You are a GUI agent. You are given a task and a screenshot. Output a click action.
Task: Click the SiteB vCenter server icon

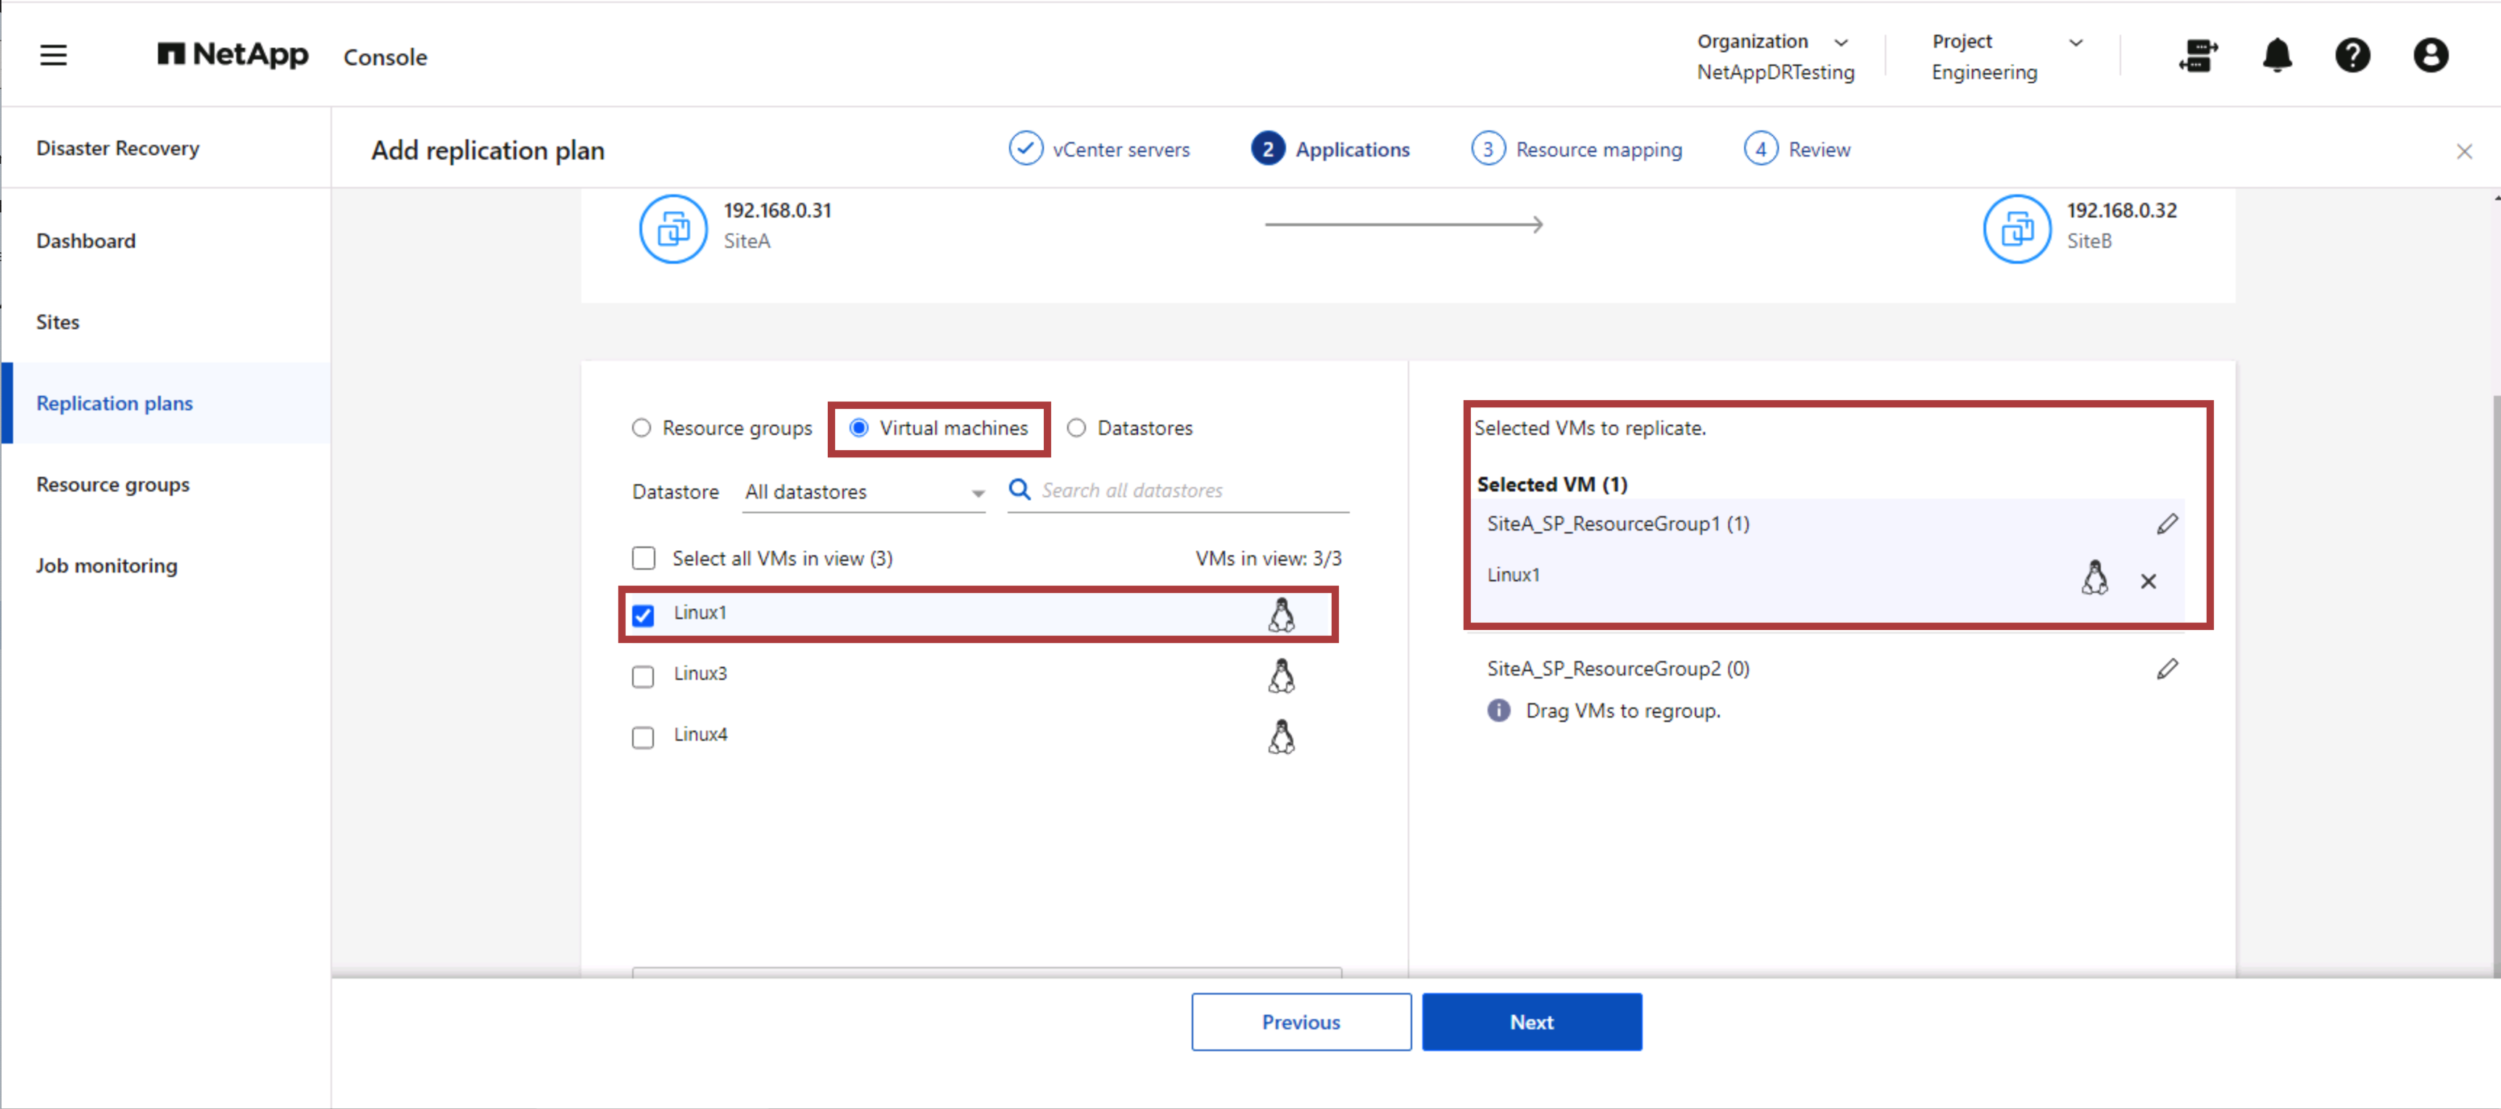[2017, 228]
